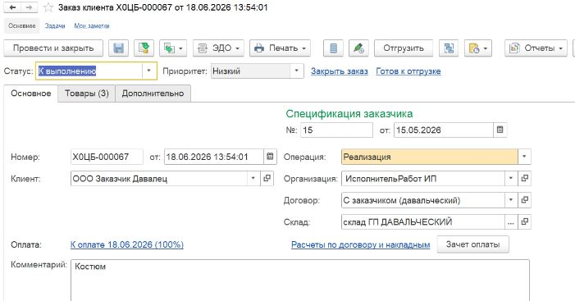Viewport: 575px width, 301px height.
Task: Open calendar for order date 18.06.2026
Action: (270, 157)
